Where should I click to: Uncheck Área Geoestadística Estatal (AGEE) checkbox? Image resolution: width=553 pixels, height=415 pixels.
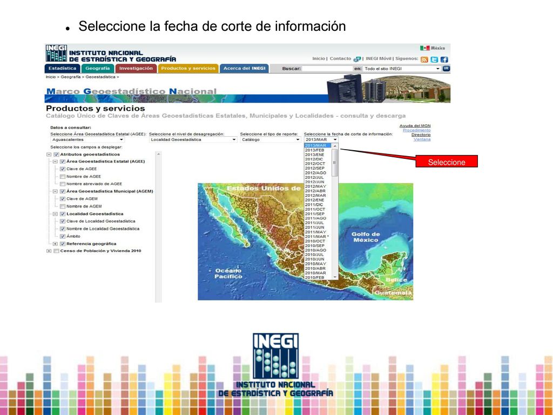[x=63, y=161]
